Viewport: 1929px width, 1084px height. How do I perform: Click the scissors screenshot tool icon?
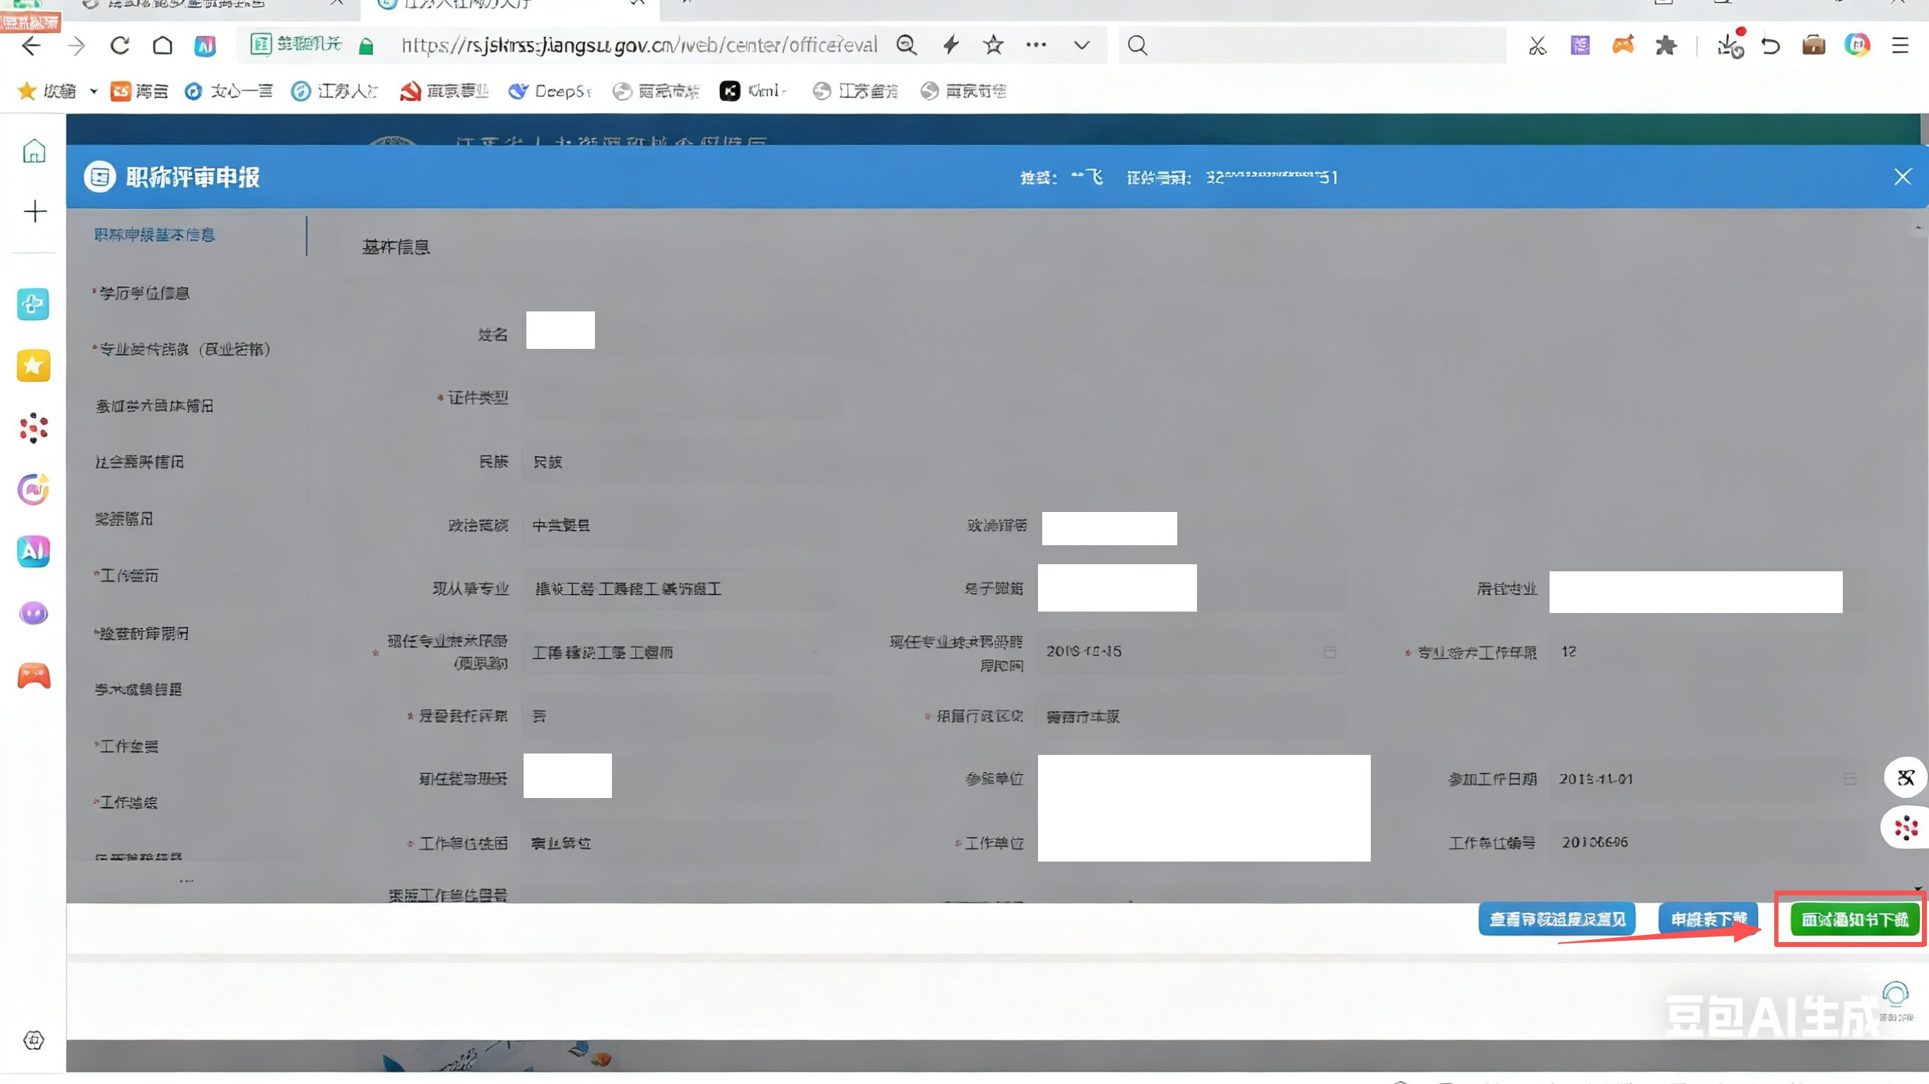point(1538,47)
